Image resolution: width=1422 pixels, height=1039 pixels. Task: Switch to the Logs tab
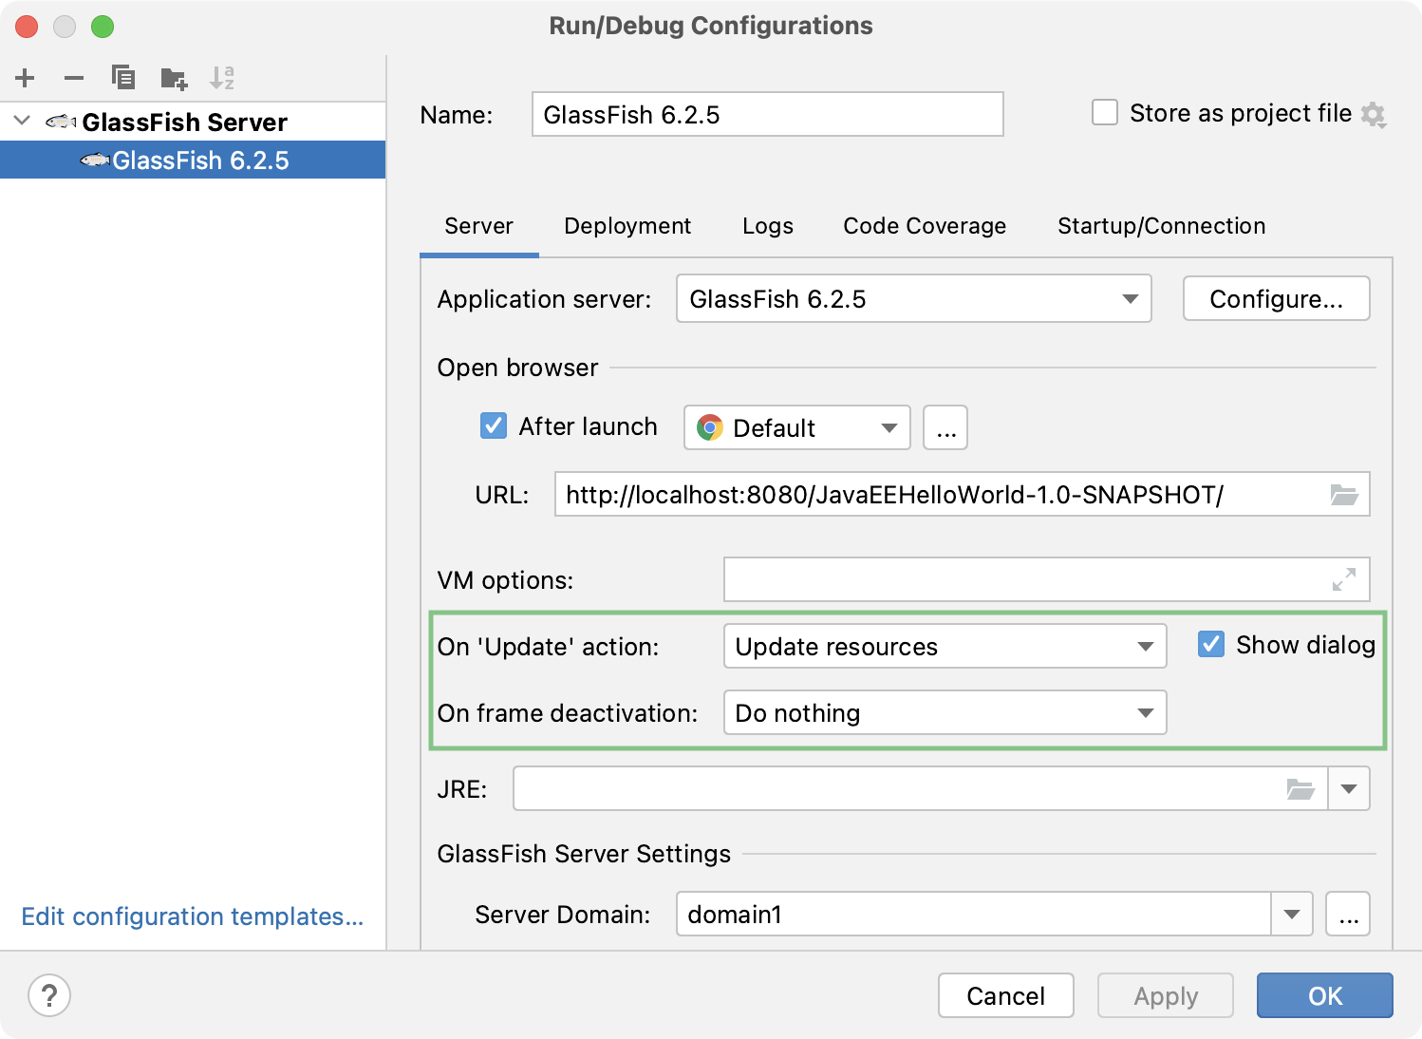768,226
